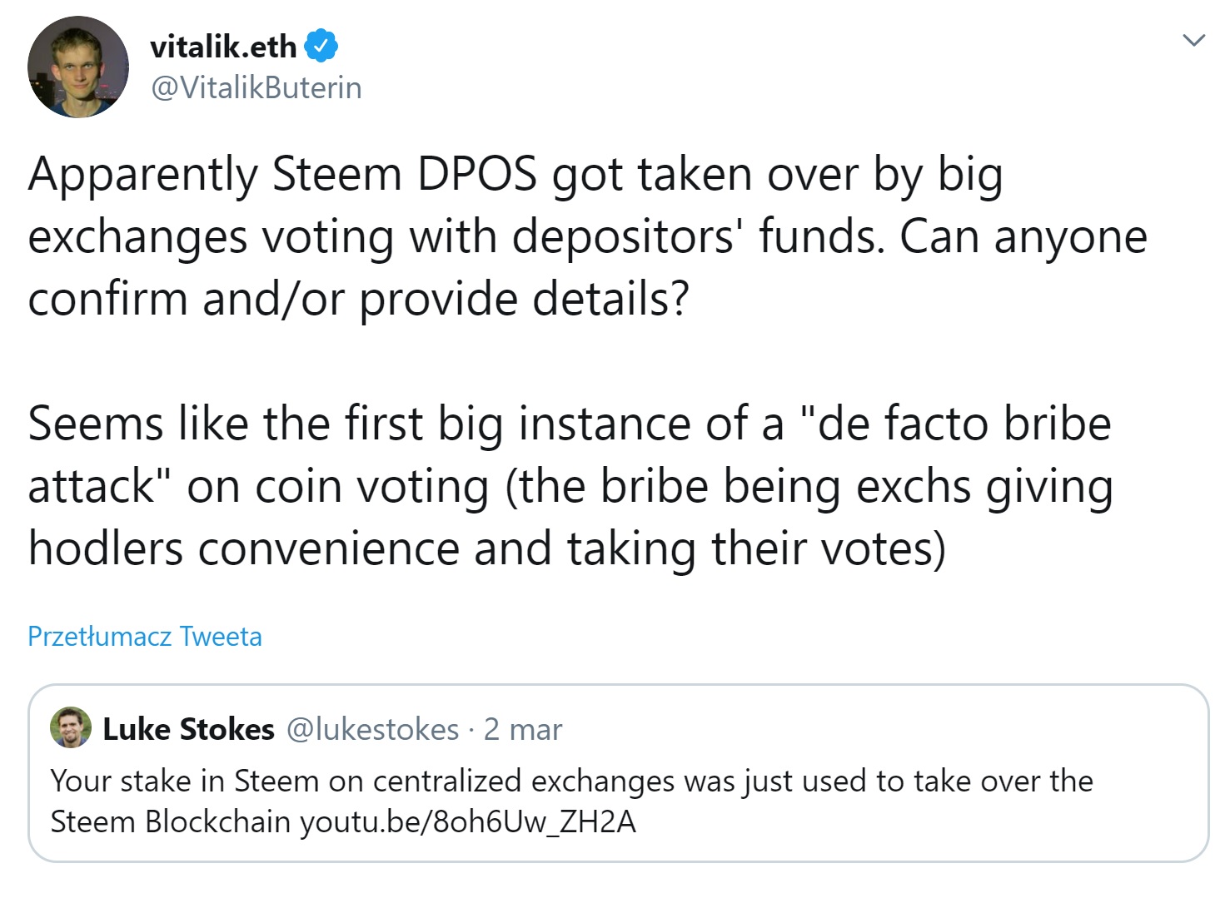
Task: Click the "attack" on coin voting line
Action: 570,486
